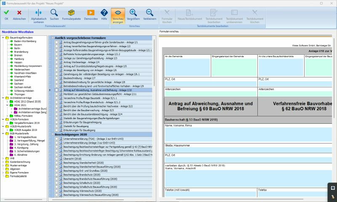337x202 pixels.
Task: Click Textdokument bearbeiten icon
Action: [214, 13]
